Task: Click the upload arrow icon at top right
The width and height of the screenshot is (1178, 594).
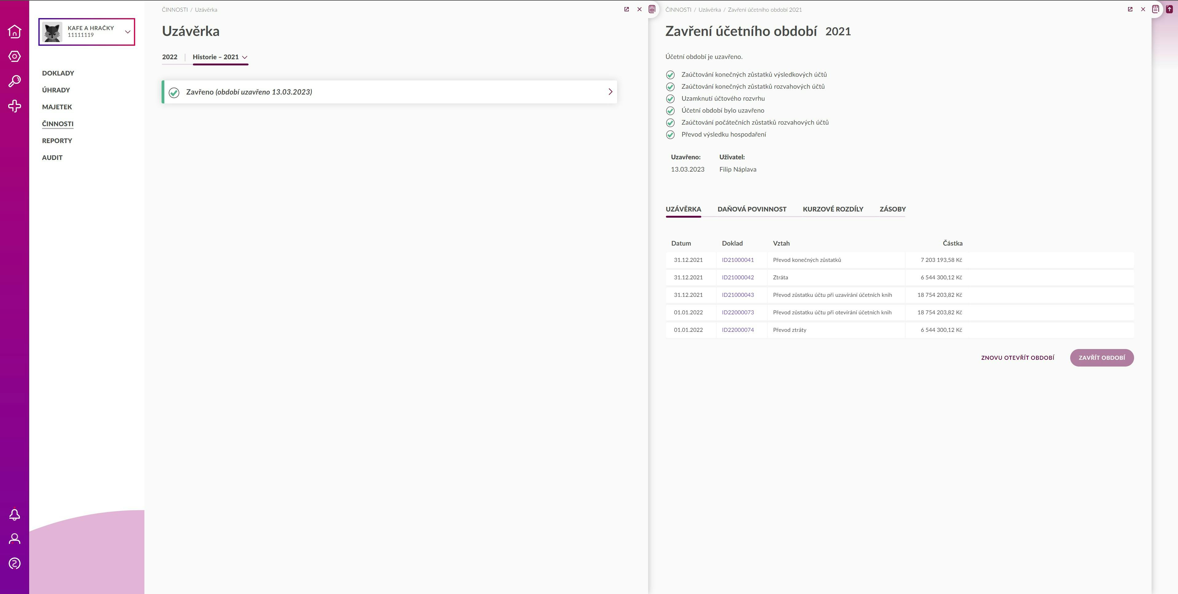Action: (x=1169, y=9)
